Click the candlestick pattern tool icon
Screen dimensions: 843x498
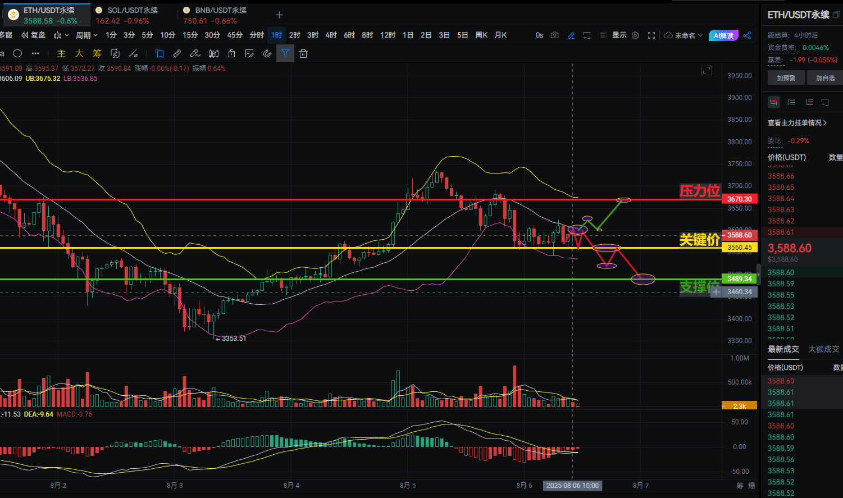click(213, 53)
